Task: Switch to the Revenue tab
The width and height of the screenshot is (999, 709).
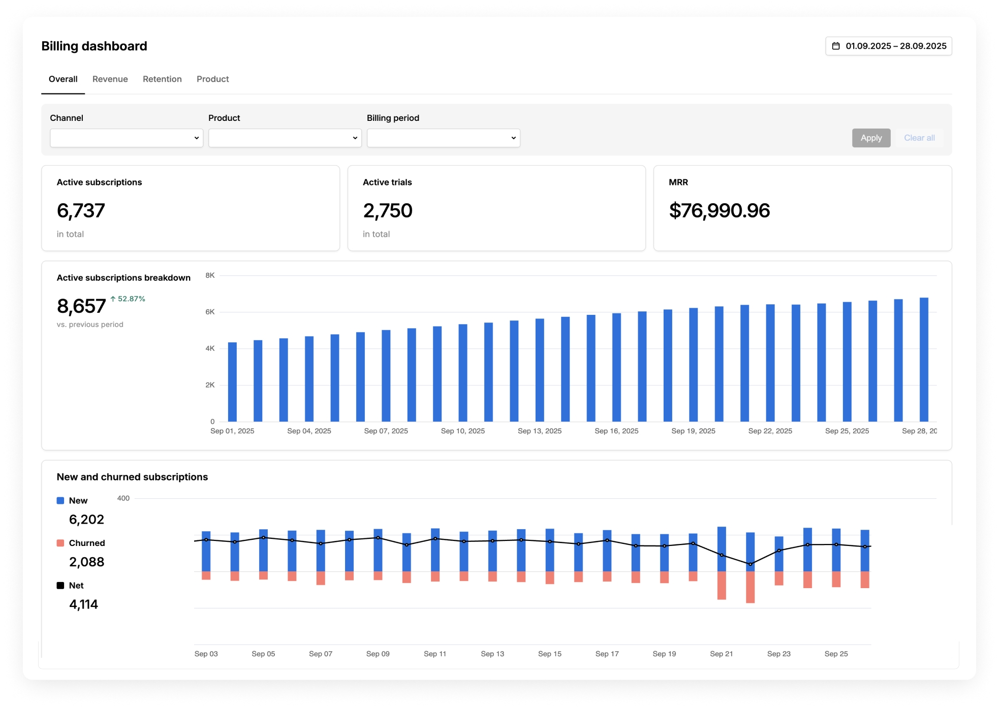Action: pos(110,79)
